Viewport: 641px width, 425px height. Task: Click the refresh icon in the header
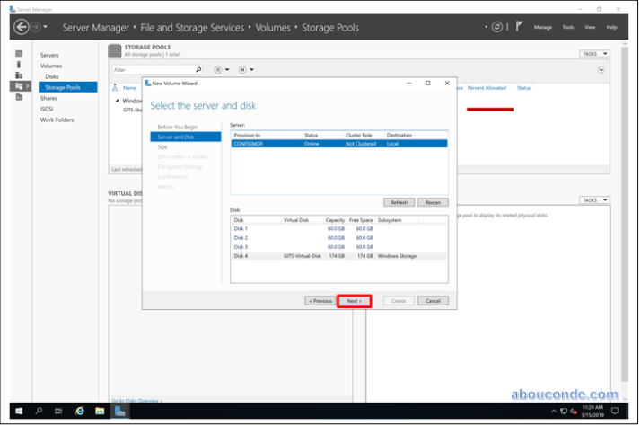(496, 27)
